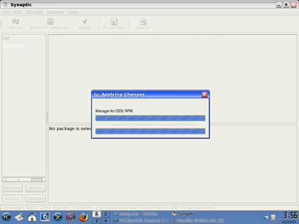The width and height of the screenshot is (299, 224).
Task: Open the Settings menu
Action: tap(55, 12)
